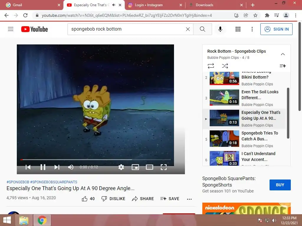Click the DISLIKE button

(113, 199)
